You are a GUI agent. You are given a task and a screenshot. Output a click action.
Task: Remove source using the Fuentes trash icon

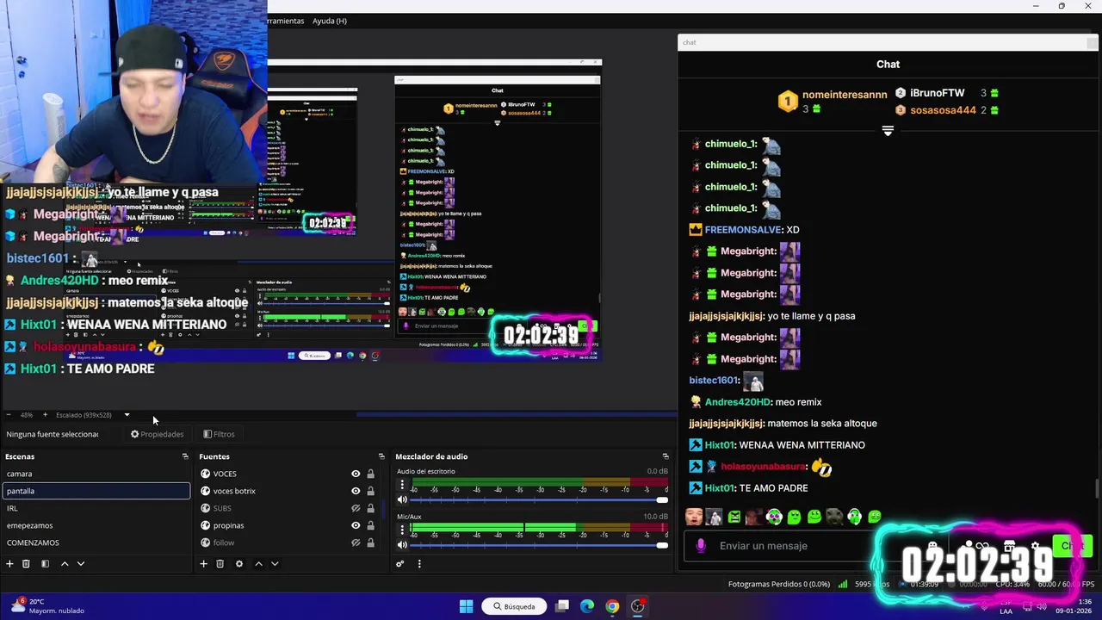point(220,564)
